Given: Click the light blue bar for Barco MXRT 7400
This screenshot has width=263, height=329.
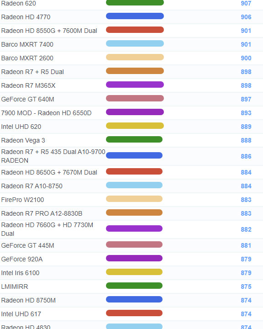Looking at the screenshot, I should tap(135, 43).
